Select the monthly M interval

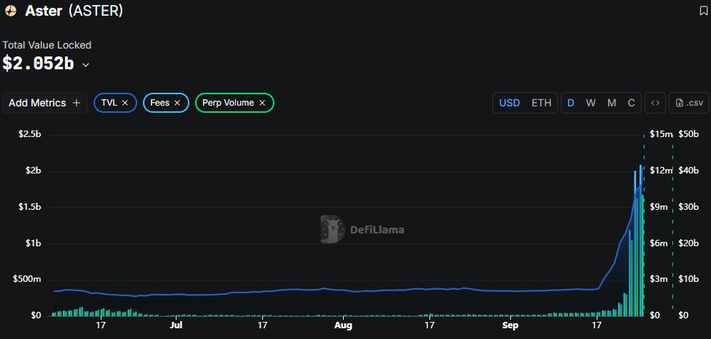tap(612, 103)
